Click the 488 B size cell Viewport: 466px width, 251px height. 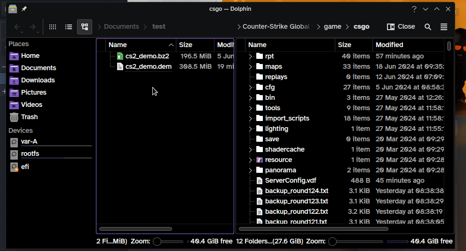click(360, 180)
